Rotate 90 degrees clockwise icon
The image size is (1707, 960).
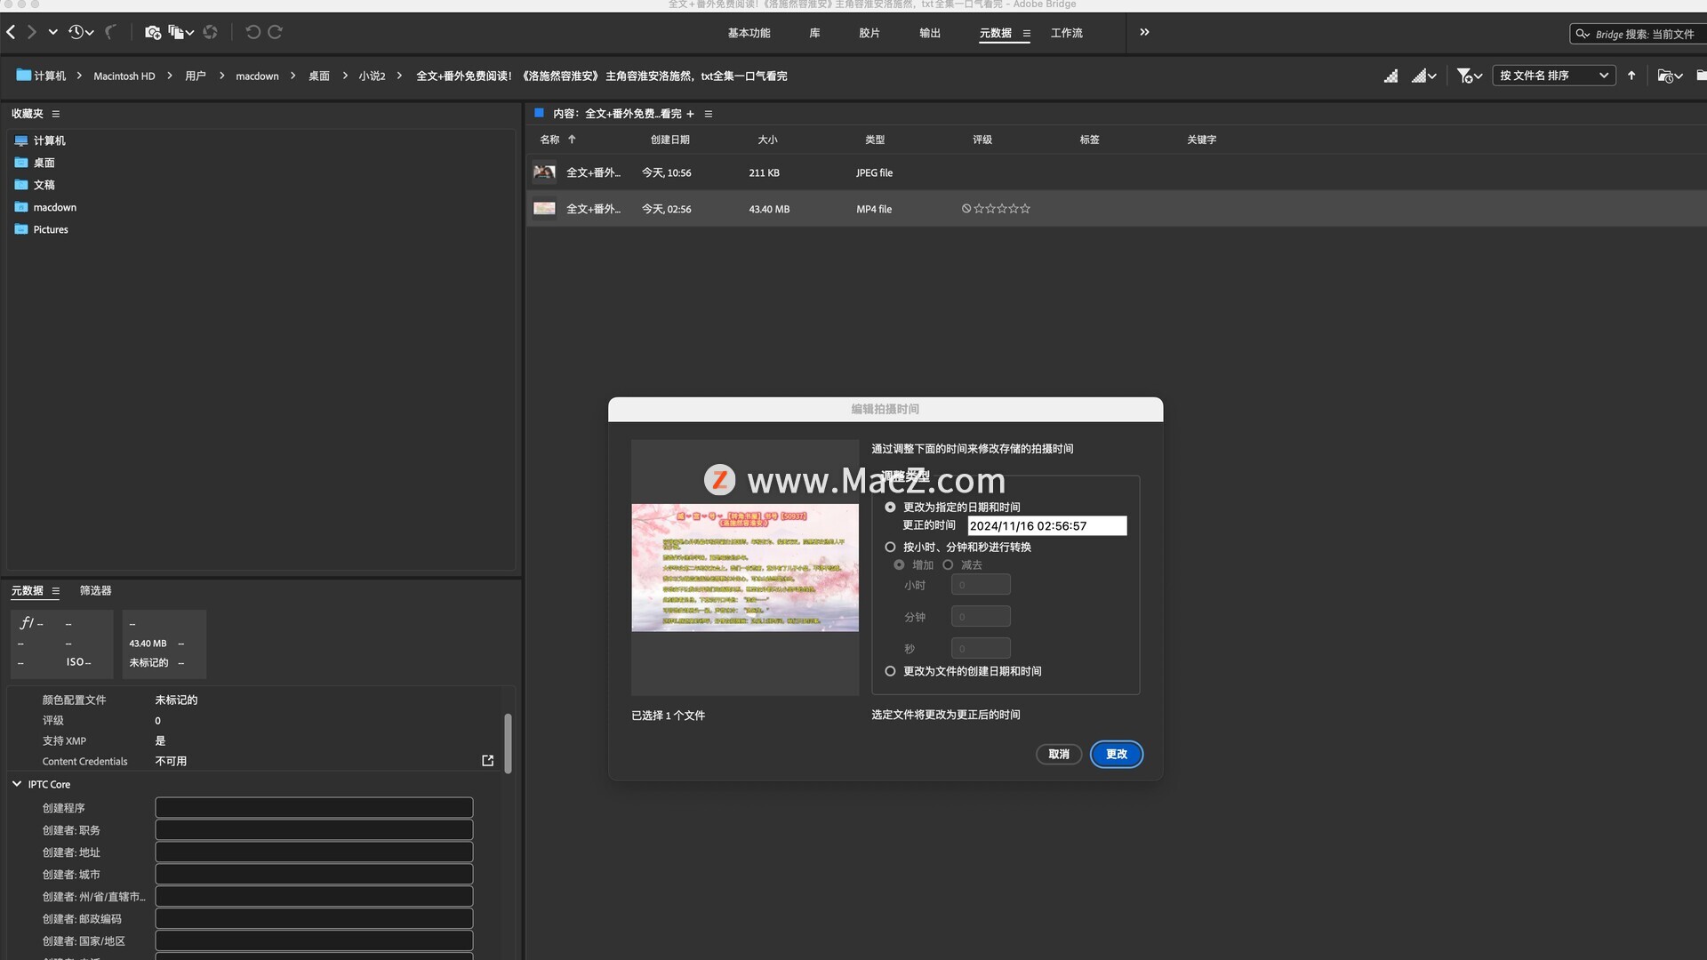275,32
